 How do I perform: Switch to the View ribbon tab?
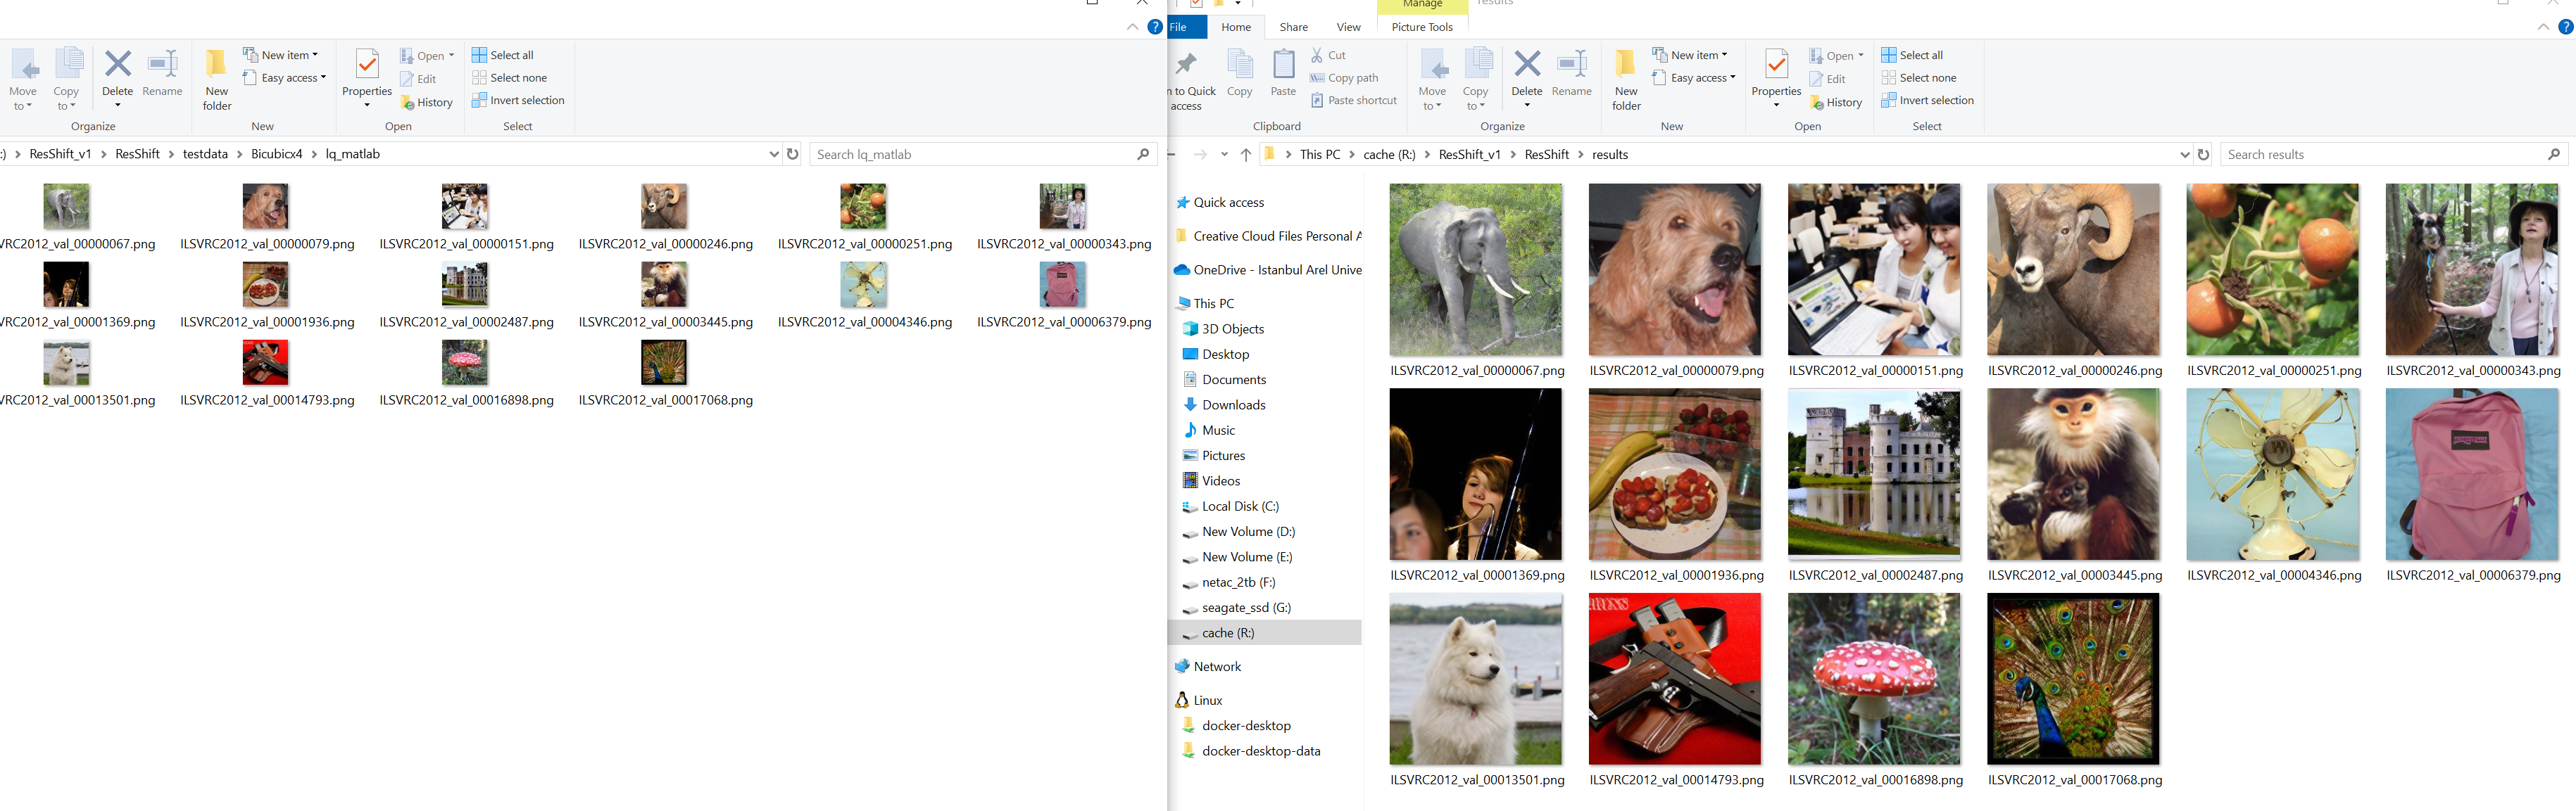pyautogui.click(x=1348, y=27)
